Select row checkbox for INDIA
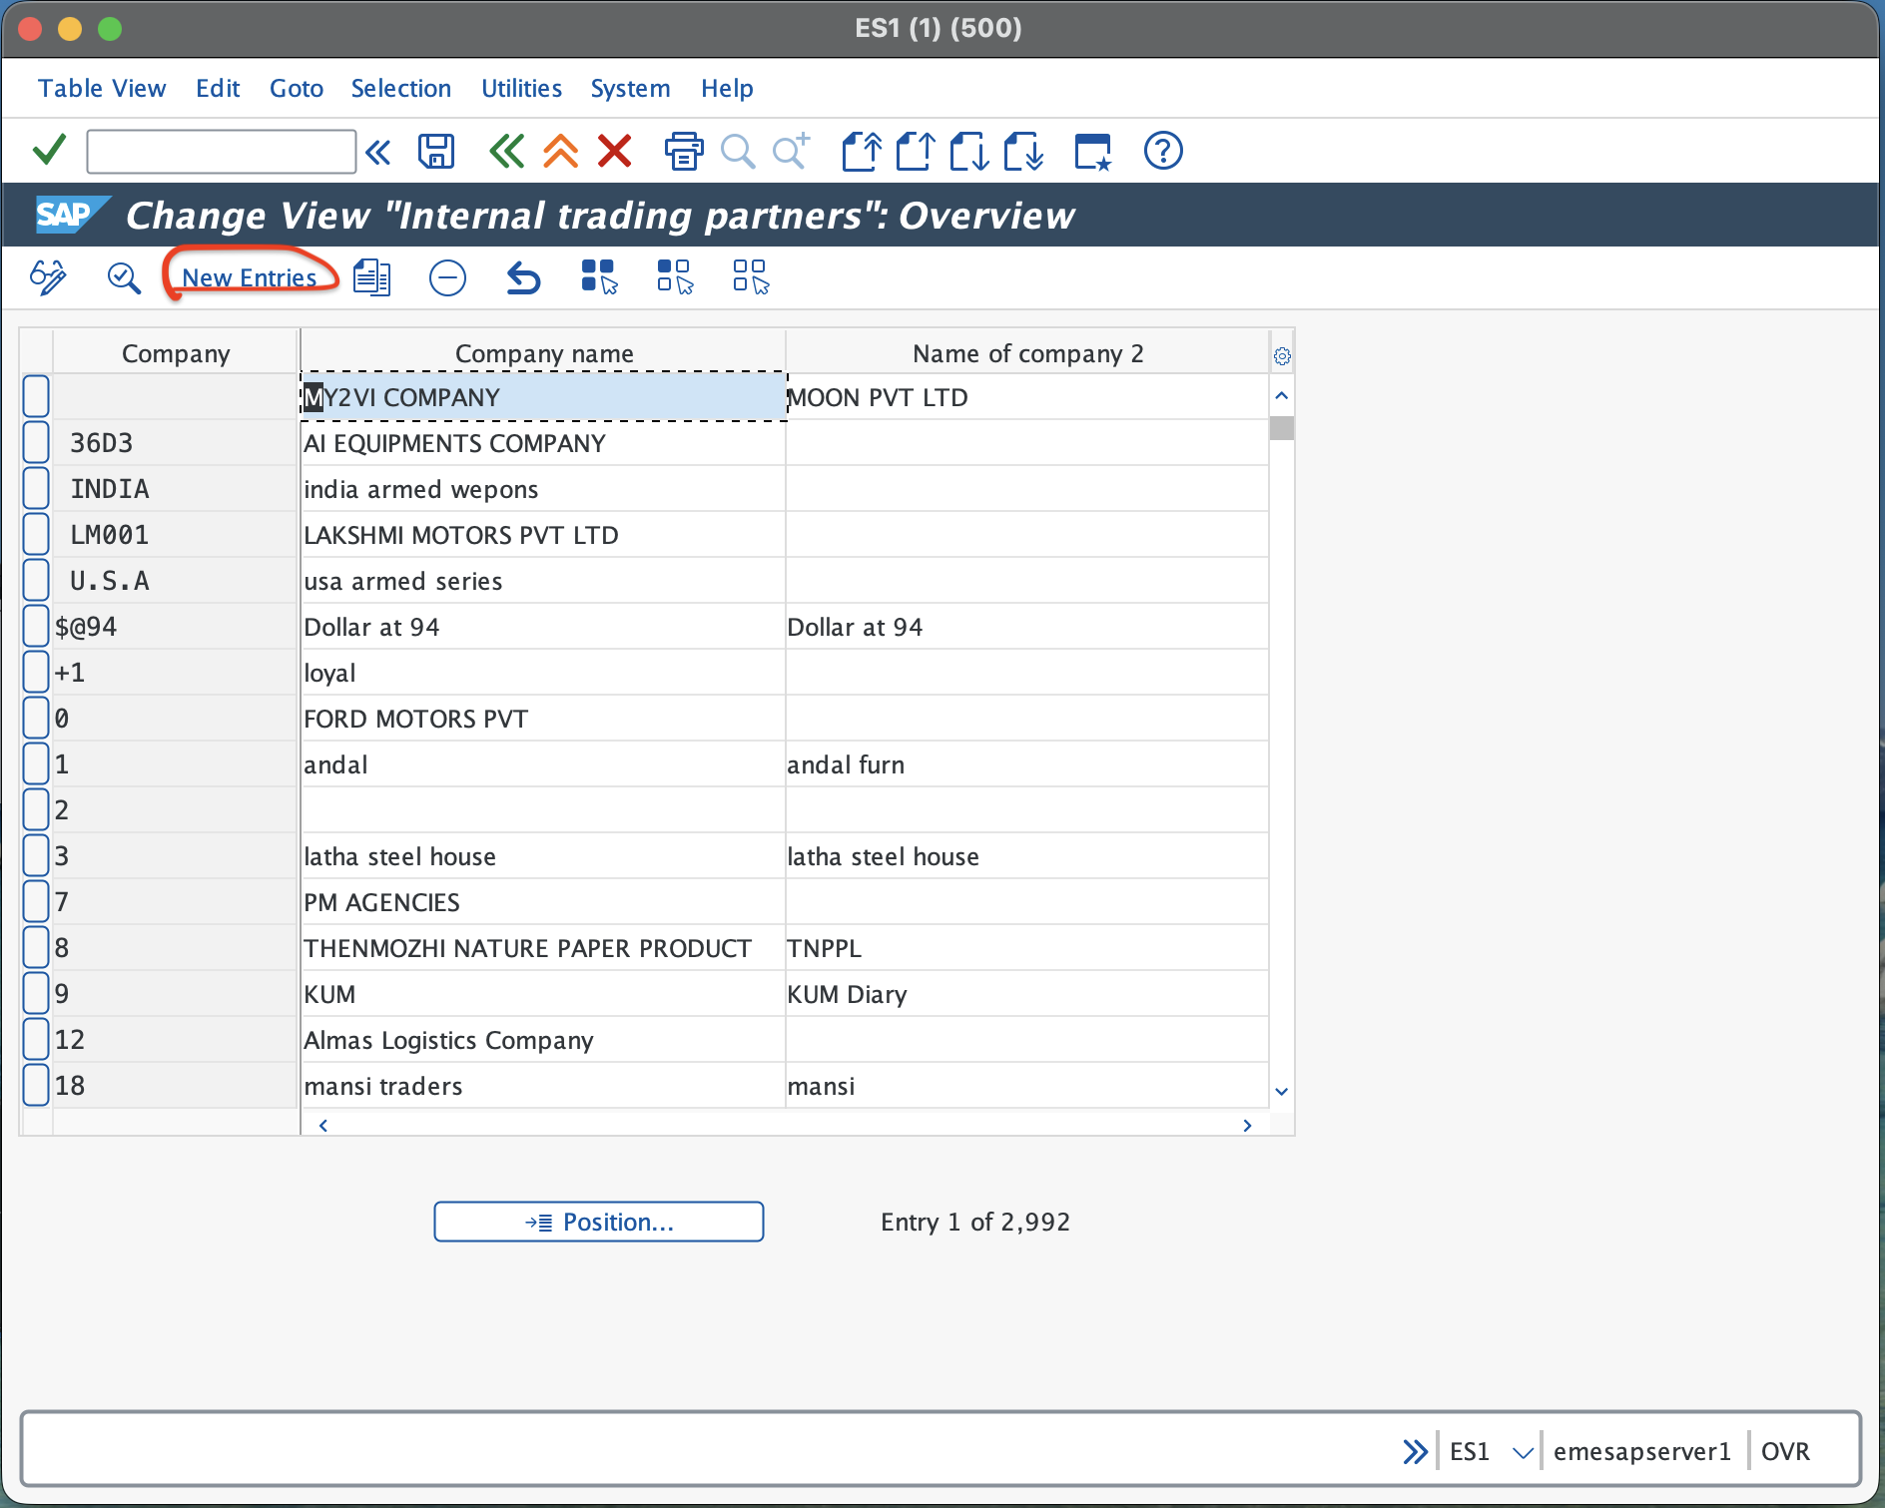Image resolution: width=1885 pixels, height=1508 pixels. point(36,488)
